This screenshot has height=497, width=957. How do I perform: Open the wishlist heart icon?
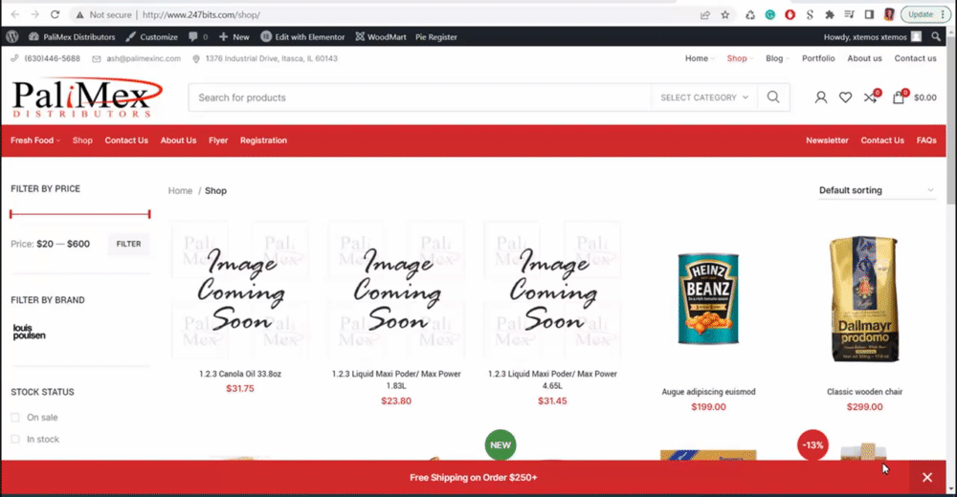(845, 97)
